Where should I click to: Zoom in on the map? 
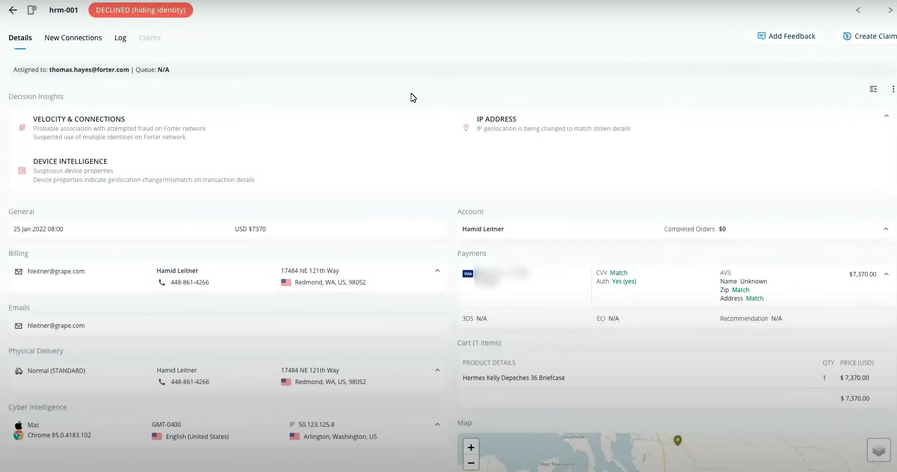(471, 447)
